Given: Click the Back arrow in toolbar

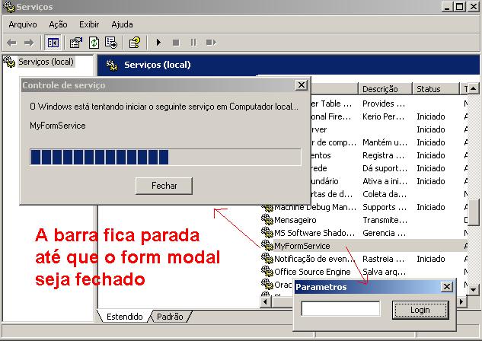Looking at the screenshot, I should click(x=11, y=43).
